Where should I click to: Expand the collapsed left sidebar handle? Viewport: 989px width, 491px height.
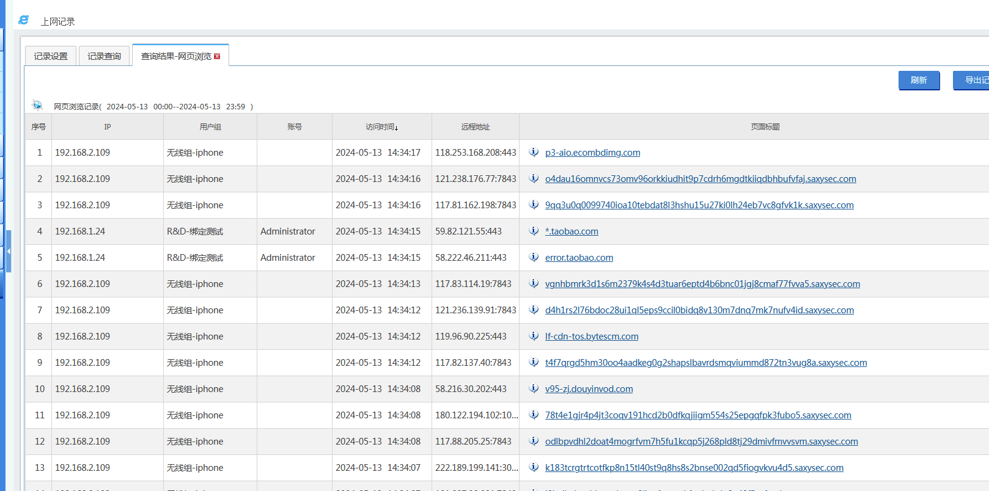coord(9,251)
